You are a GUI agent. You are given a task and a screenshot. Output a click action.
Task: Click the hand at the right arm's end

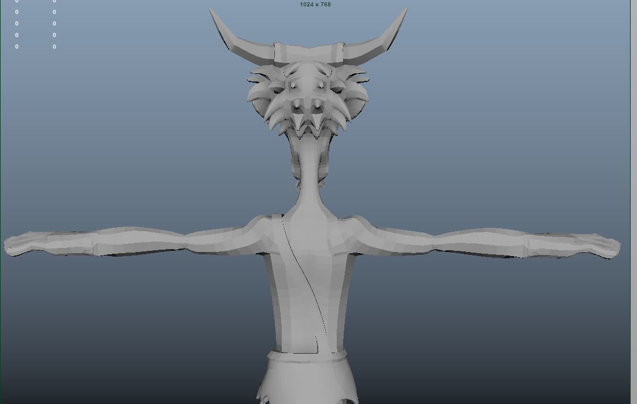tap(597, 246)
